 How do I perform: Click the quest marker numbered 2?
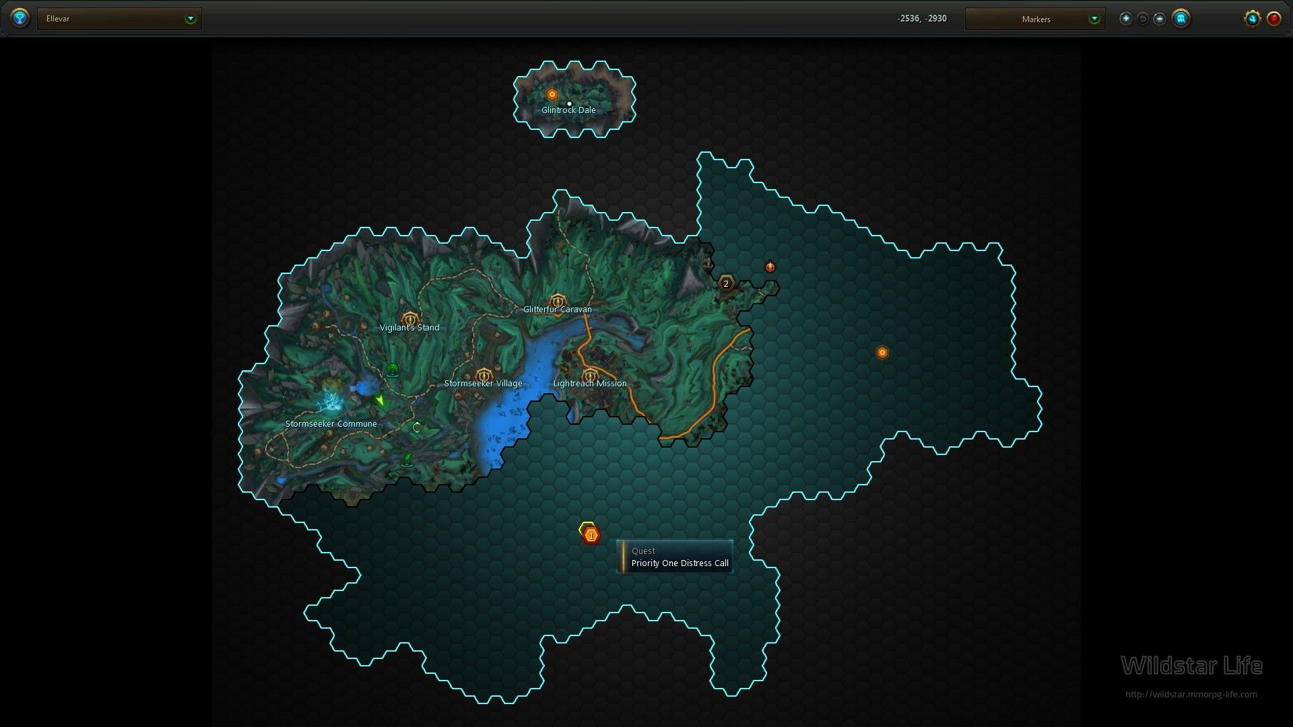[x=726, y=284]
